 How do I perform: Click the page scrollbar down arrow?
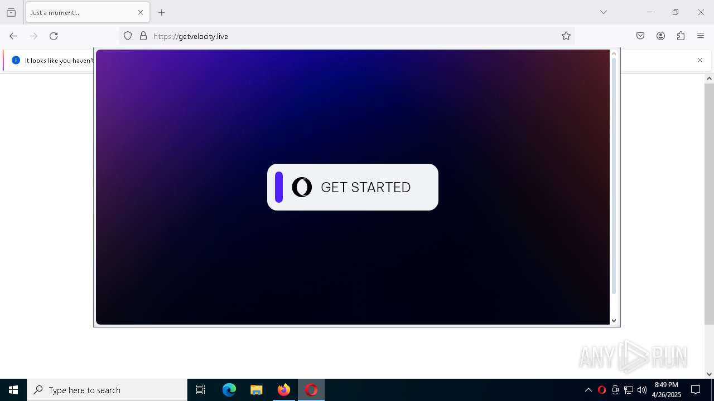pos(709,374)
